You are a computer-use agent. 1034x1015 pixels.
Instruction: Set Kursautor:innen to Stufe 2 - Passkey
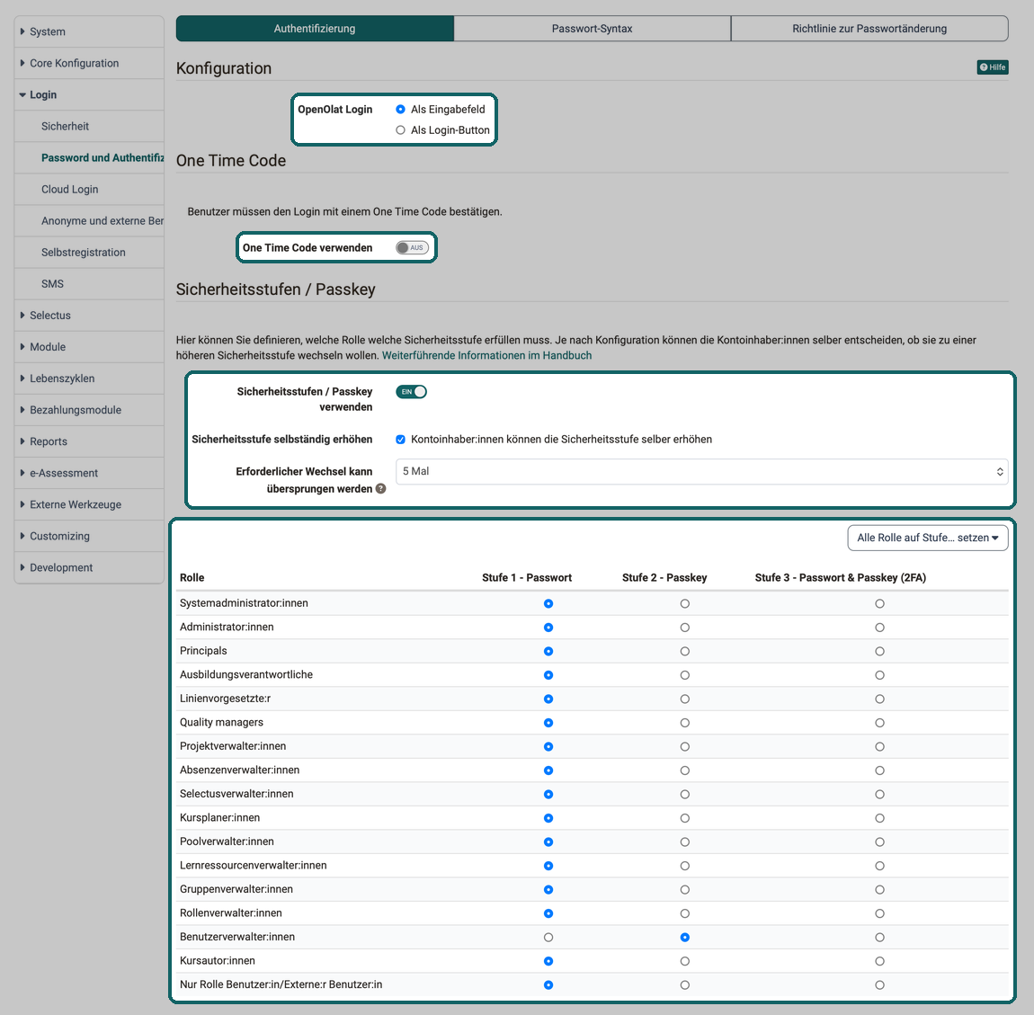(685, 962)
